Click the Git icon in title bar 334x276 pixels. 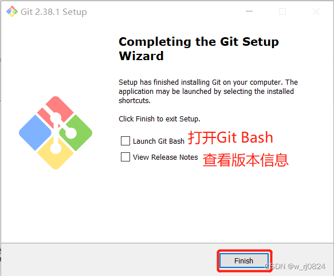tap(12, 11)
